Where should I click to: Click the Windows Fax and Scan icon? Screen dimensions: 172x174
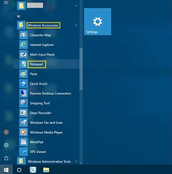pos(24,122)
